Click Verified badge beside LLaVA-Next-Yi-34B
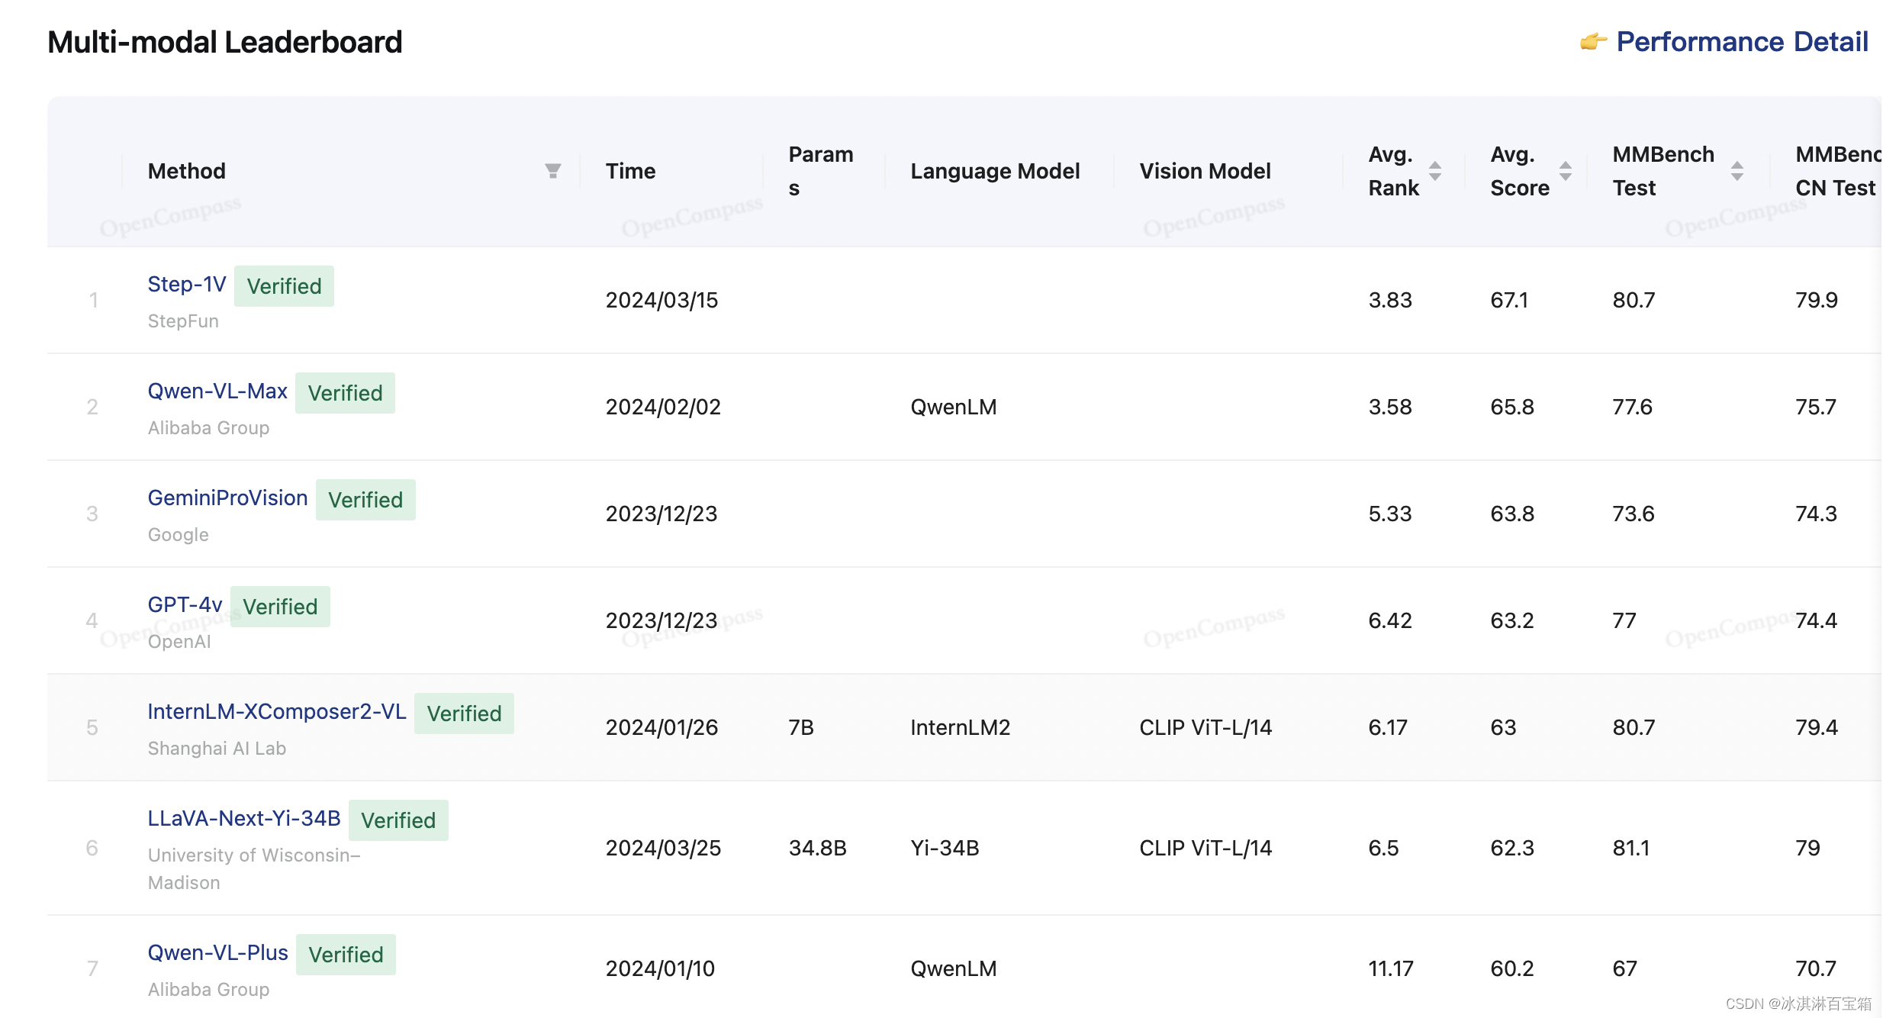Screen dimensions: 1883x1018 pyautogui.click(x=398, y=820)
